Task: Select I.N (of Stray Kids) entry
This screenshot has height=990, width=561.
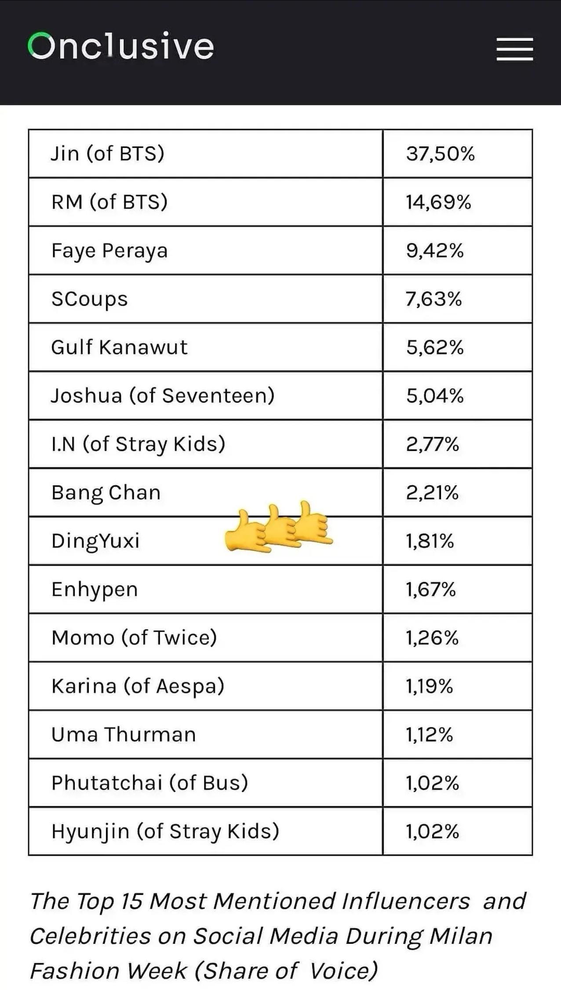Action: pos(206,444)
